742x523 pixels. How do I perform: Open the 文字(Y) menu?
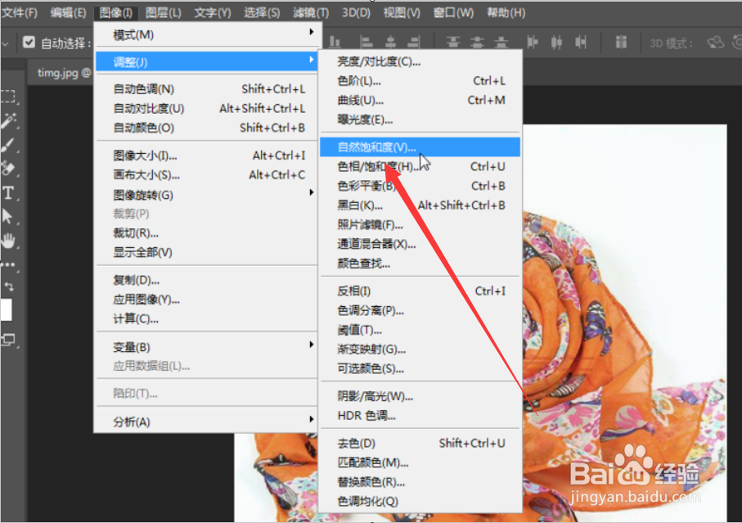pos(213,13)
